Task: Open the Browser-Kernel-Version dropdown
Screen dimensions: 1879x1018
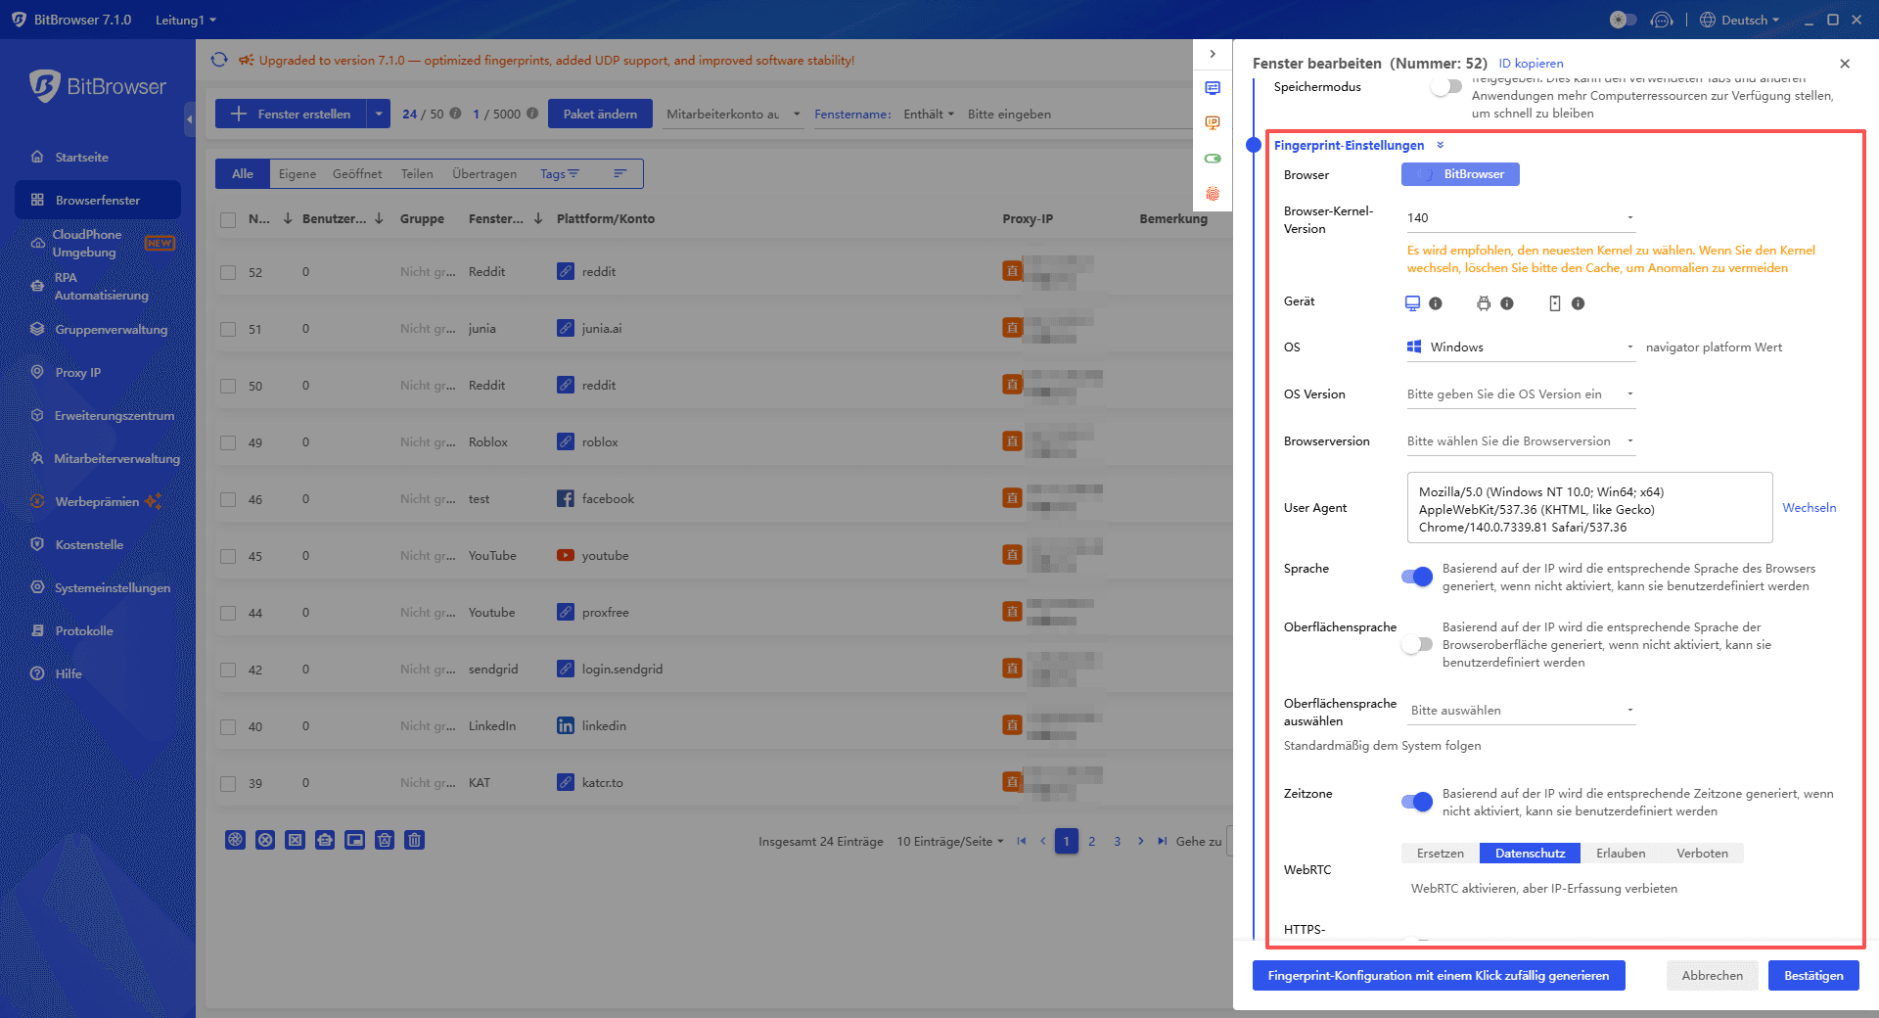Action: [x=1519, y=217]
